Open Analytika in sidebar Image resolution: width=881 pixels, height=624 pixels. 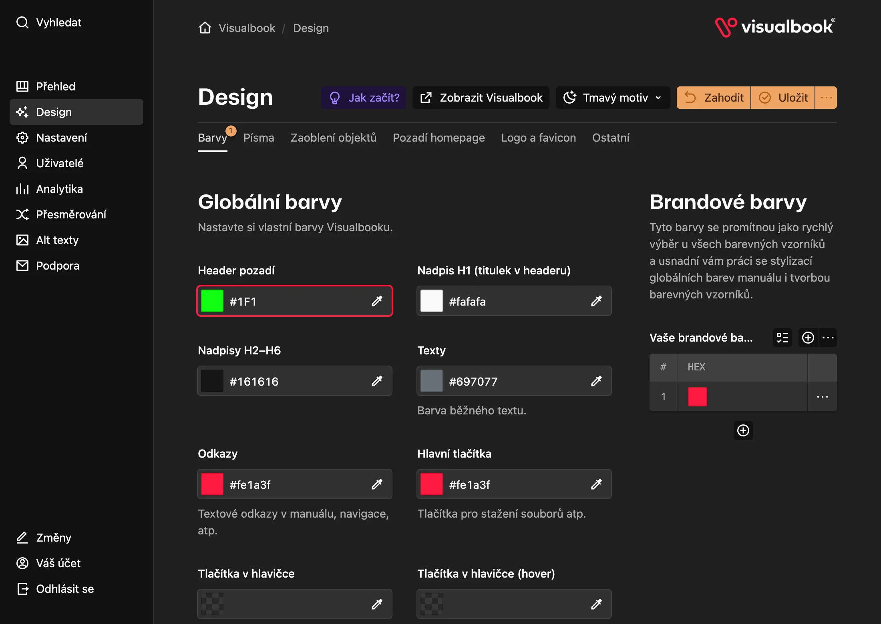(76, 189)
